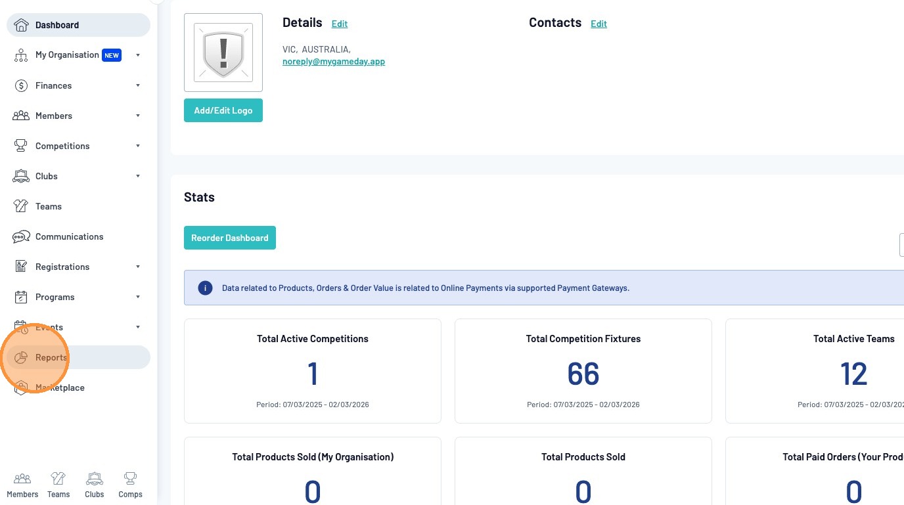Click the blue info icon in banner
Viewport: 904px width, 505px height.
pos(205,288)
